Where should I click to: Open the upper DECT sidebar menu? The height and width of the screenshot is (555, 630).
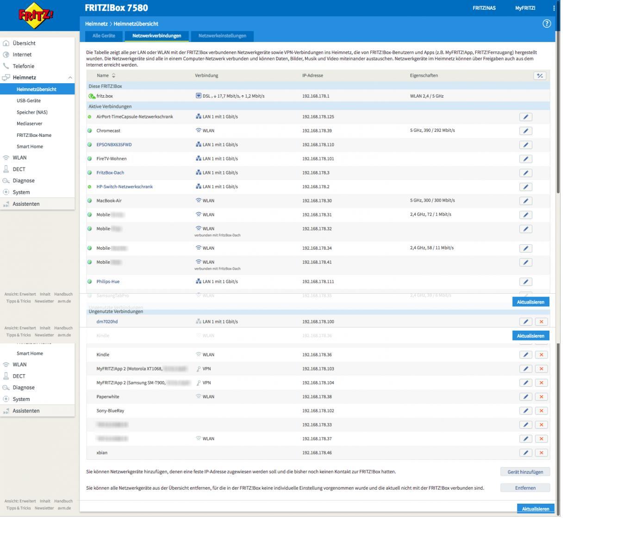click(19, 169)
